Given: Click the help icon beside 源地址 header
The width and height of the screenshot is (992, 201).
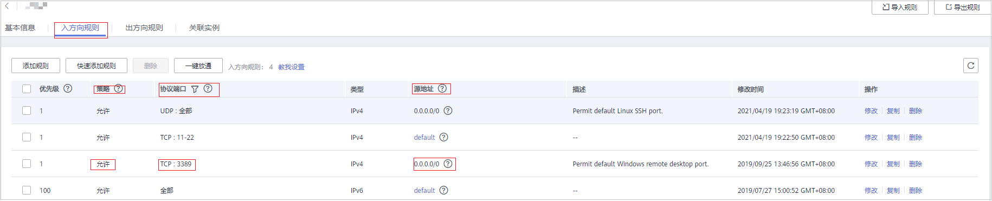Looking at the screenshot, I should coord(442,88).
